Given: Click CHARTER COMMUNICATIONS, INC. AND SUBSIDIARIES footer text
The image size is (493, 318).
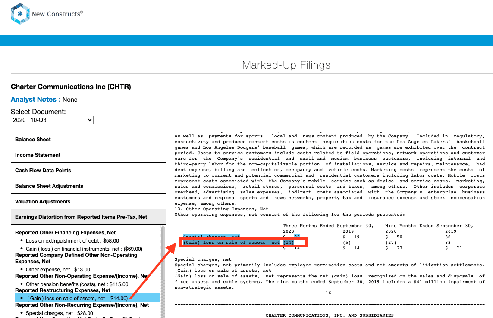Looking at the screenshot, I should (330, 315).
